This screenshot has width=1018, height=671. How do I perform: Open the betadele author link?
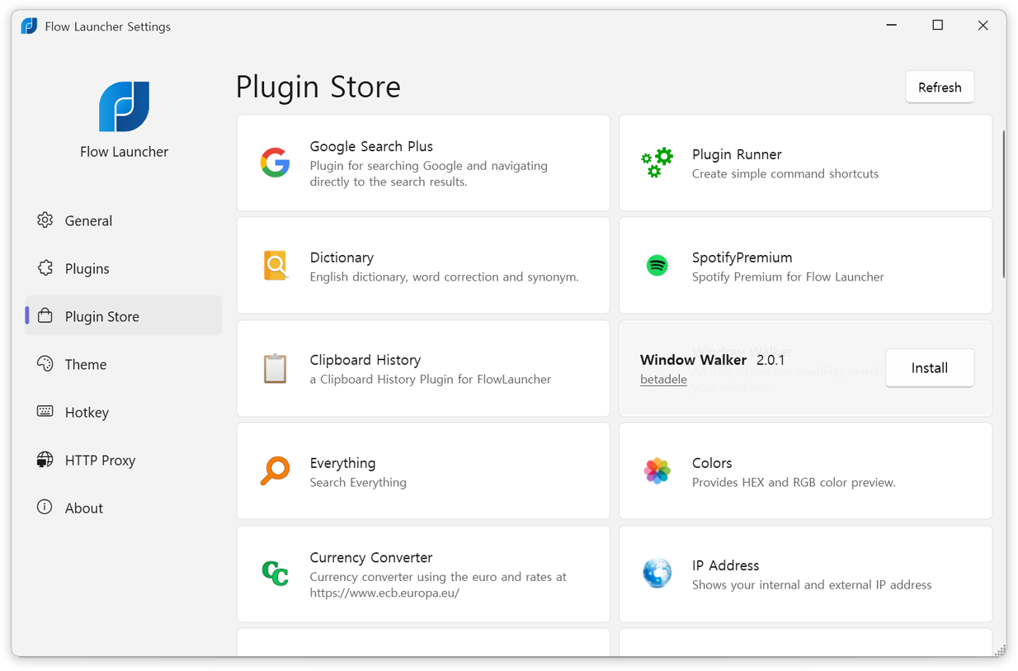663,380
